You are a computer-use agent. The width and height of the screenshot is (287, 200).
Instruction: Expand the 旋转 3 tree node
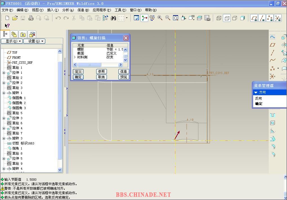pyautogui.click(x=4, y=139)
